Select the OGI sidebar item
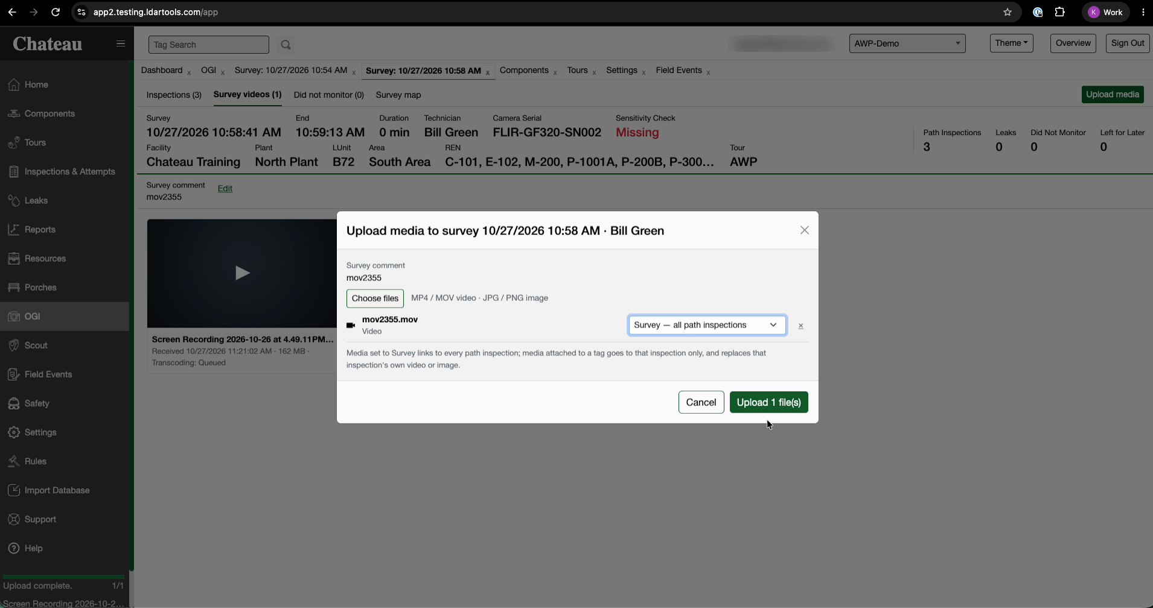 (x=65, y=316)
